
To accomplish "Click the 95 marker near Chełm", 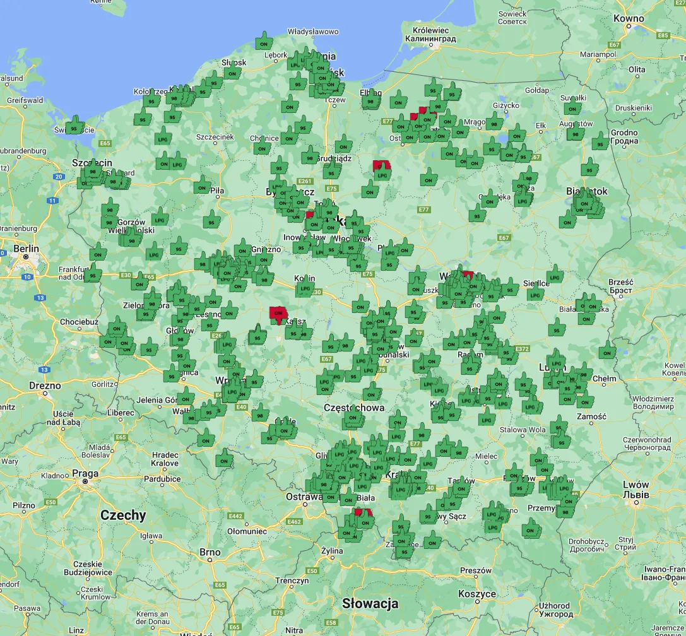I will (567, 389).
